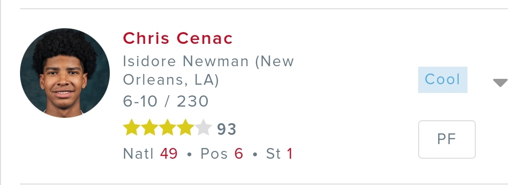Click the first gold star
The height and width of the screenshot is (185, 527).
(x=131, y=128)
